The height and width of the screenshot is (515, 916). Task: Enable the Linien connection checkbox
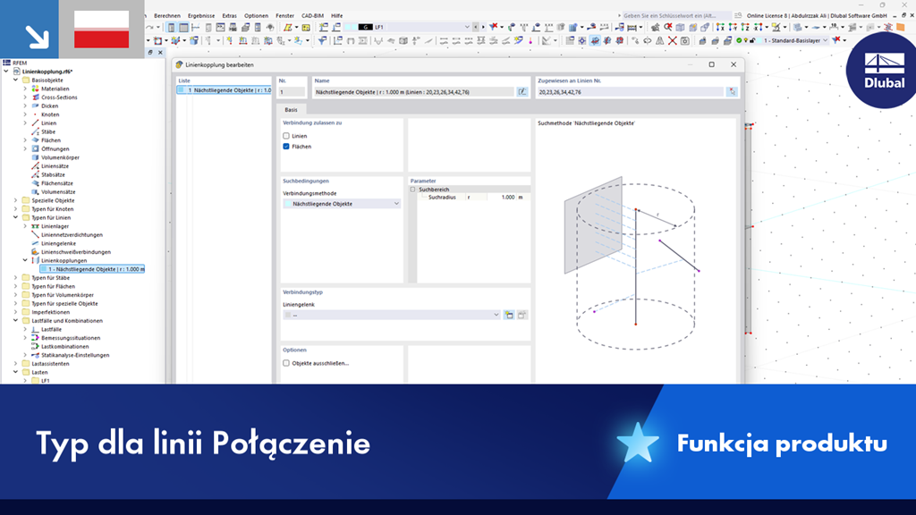[286, 136]
